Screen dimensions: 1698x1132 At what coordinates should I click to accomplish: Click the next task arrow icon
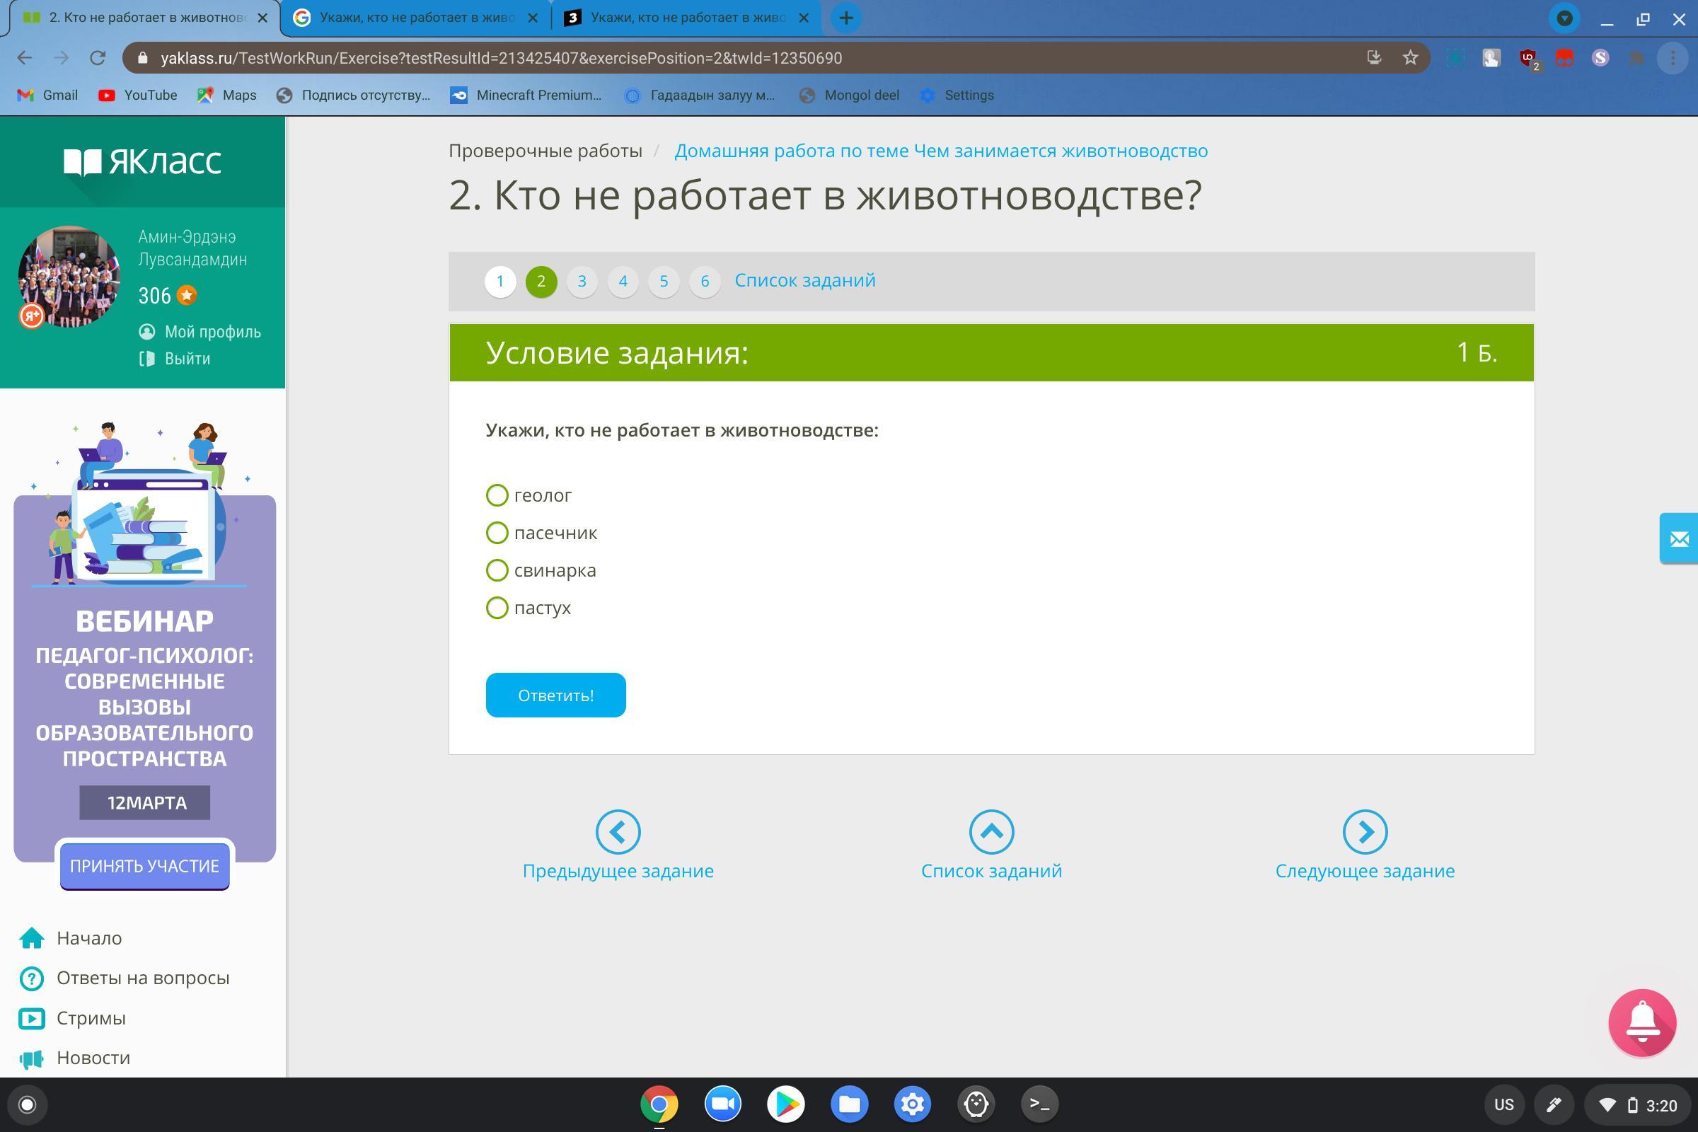coord(1365,832)
